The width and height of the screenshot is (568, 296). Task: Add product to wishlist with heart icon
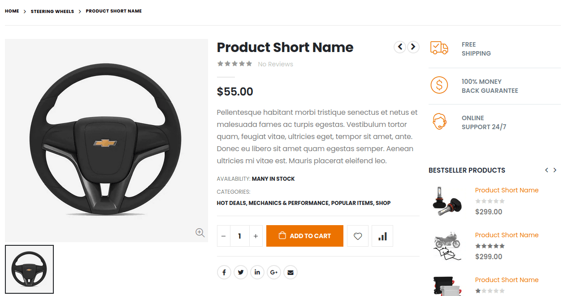click(358, 236)
